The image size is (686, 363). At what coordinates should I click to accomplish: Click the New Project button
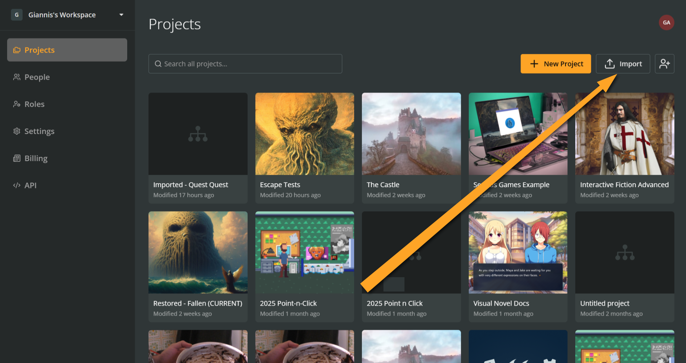[x=556, y=64]
